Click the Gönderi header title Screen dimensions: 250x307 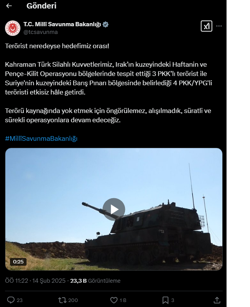[x=42, y=6]
